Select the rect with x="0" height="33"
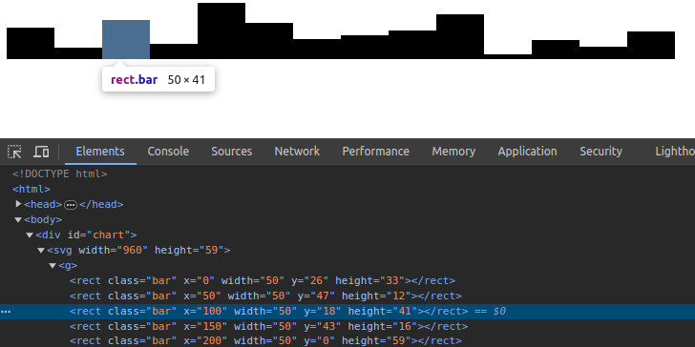The image size is (695, 347). 263,280
